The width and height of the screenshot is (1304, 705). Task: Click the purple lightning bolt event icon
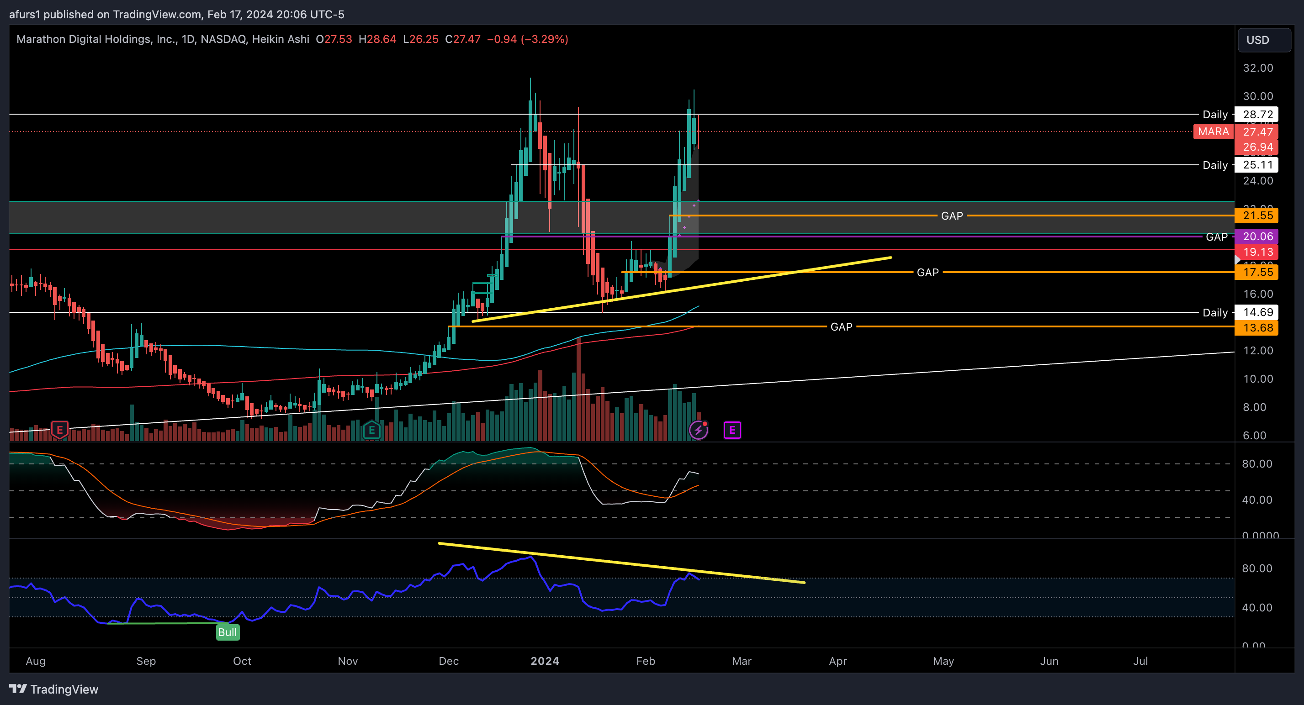699,430
